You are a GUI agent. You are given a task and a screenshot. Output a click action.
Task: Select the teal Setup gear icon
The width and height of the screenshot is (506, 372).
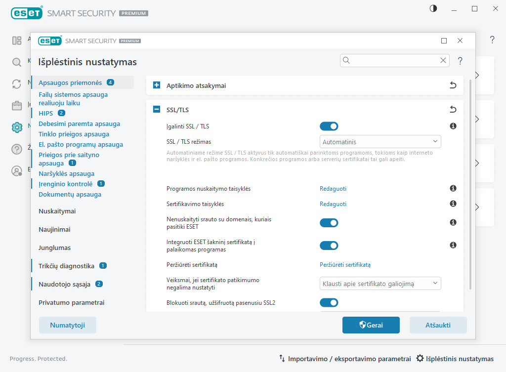coord(16,127)
